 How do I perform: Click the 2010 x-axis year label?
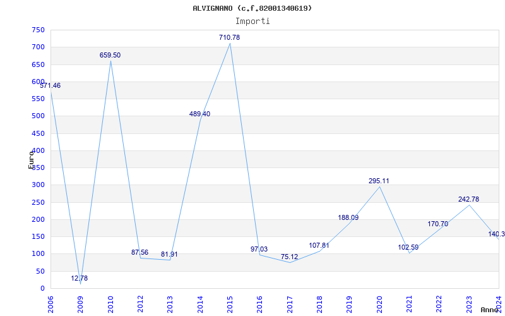(110, 305)
